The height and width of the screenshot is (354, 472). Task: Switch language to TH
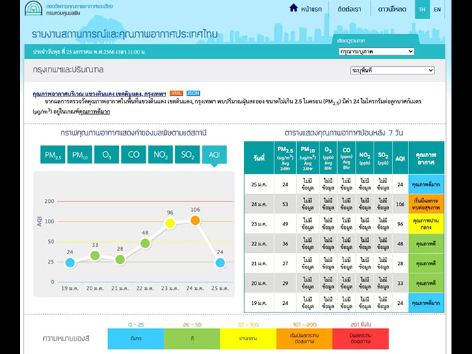click(421, 10)
